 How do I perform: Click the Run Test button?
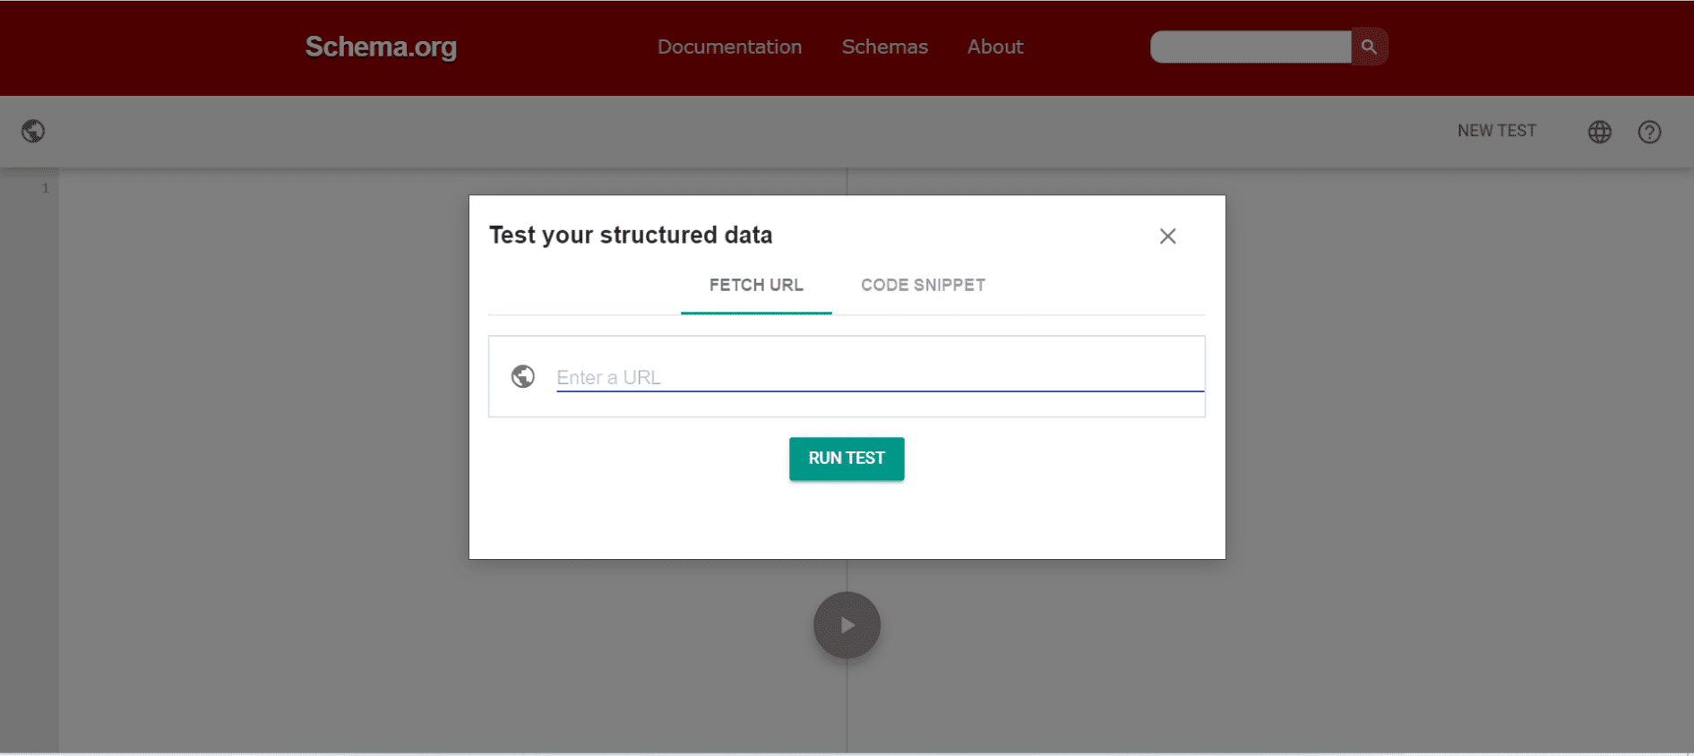click(x=847, y=459)
